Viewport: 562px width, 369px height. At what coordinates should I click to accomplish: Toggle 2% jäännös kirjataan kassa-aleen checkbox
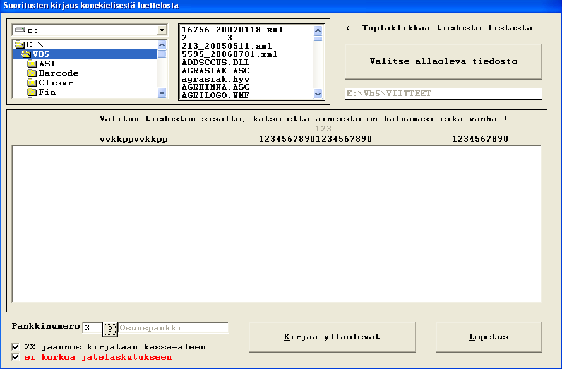click(x=16, y=347)
